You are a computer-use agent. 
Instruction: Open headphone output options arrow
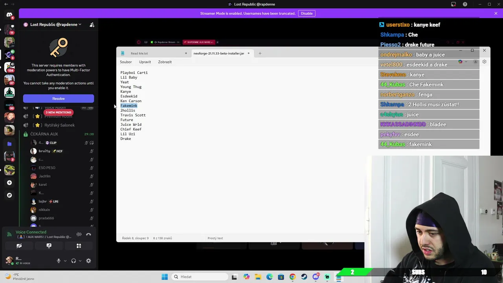(80, 261)
